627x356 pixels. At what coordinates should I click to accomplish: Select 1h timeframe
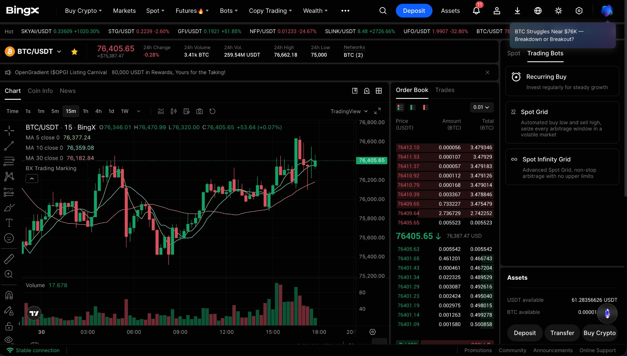coord(86,111)
